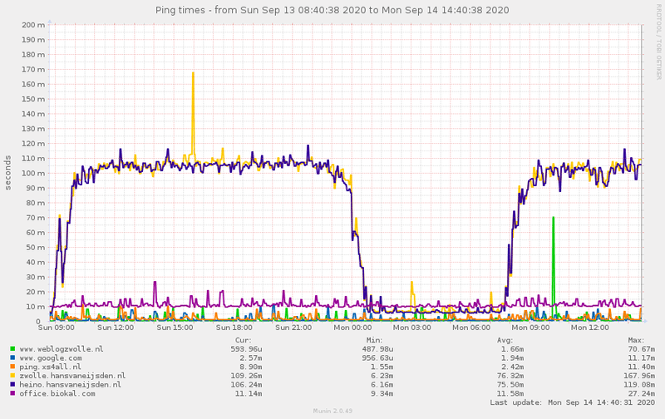Click the 106.24m current value
Image resolution: width=665 pixels, height=419 pixels.
tap(246, 385)
